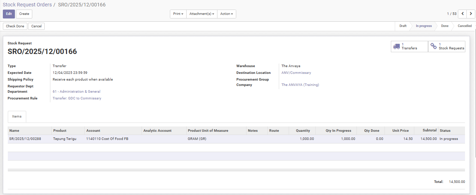Click the chain link Stock Requests icon
The image size is (476, 195).
click(433, 46)
